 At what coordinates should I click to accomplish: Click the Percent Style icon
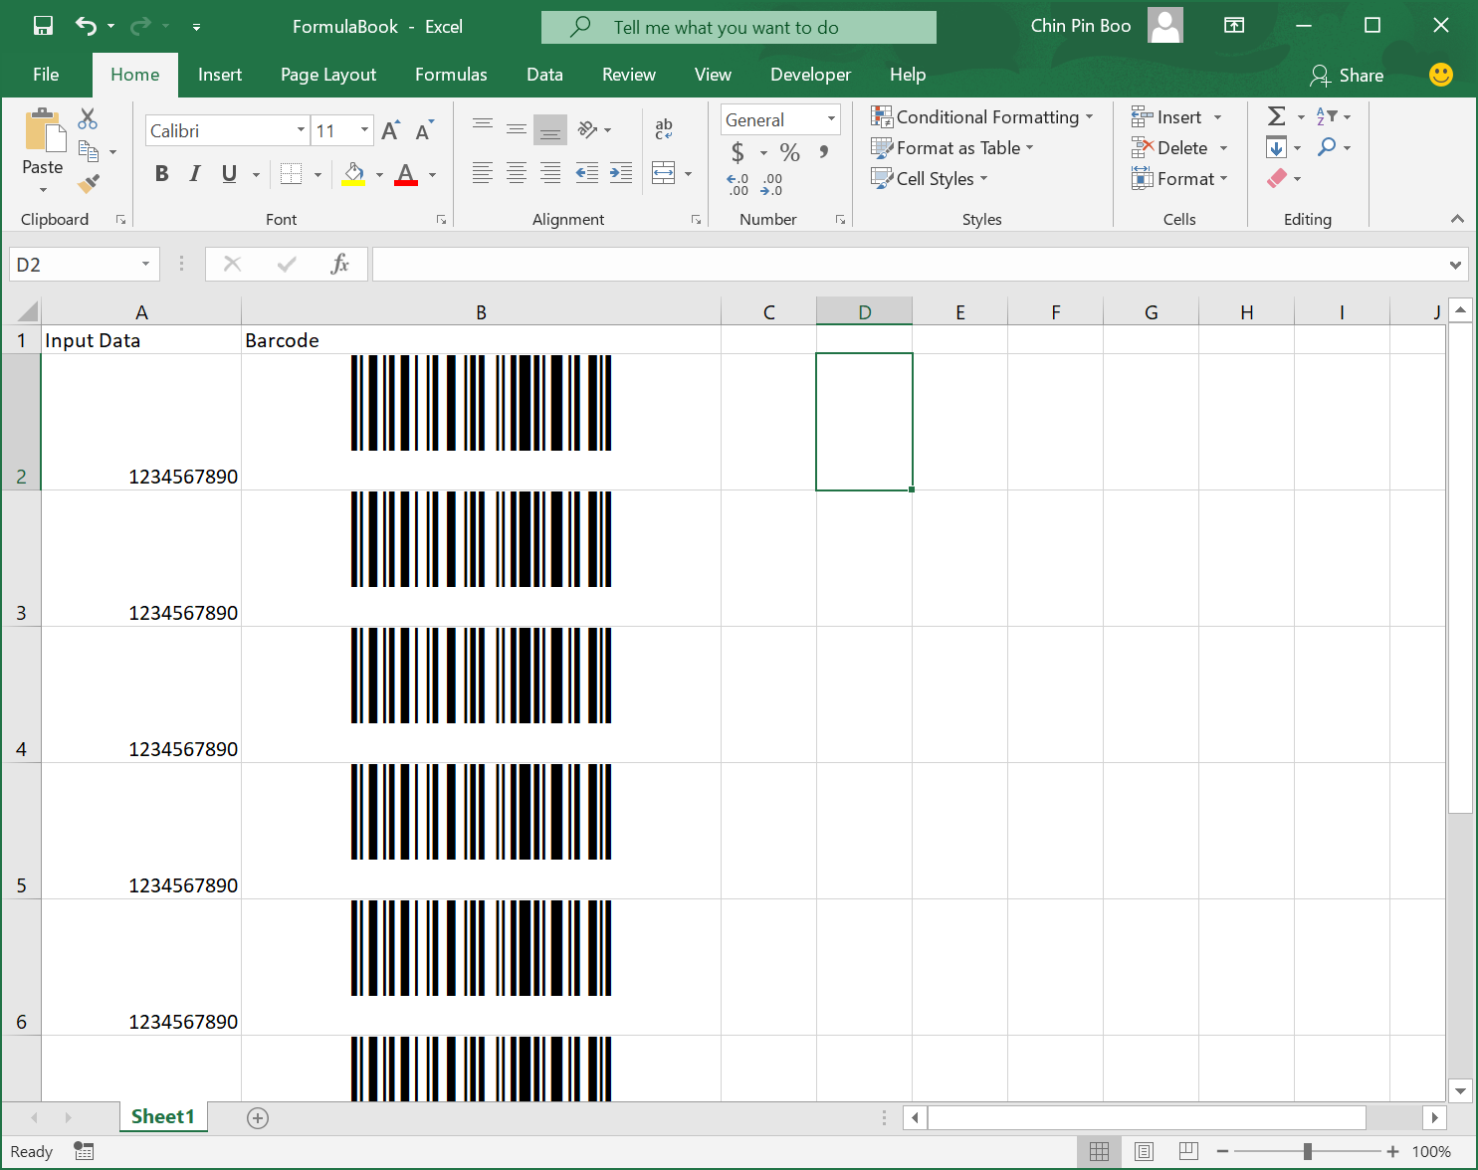pyautogui.click(x=789, y=152)
